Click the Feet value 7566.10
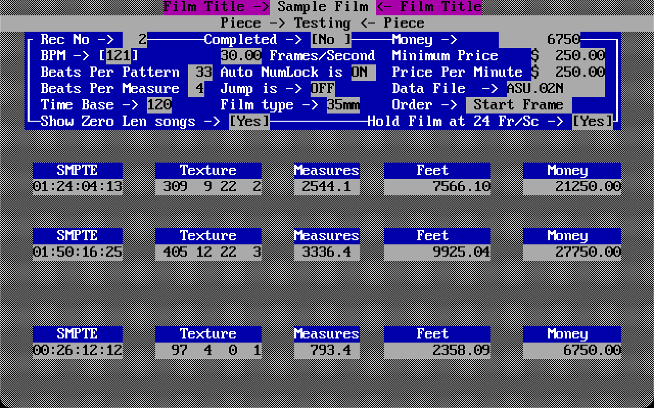This screenshot has width=654, height=408. 437,187
